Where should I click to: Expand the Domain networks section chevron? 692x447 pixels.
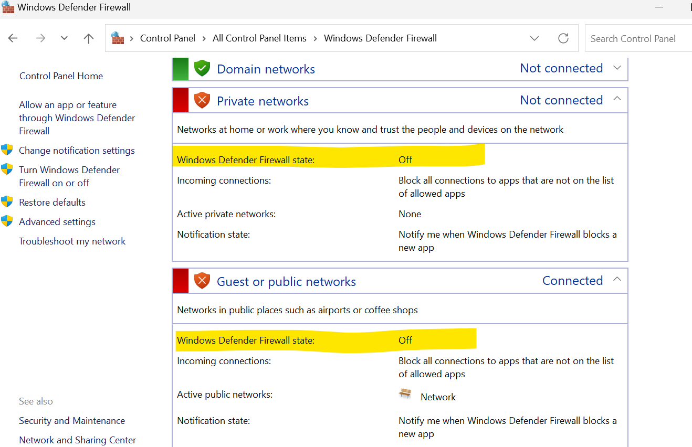617,68
